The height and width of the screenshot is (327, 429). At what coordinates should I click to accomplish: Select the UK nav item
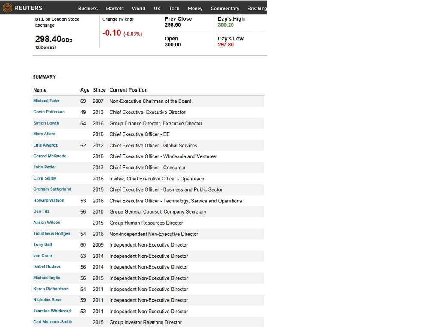tap(157, 9)
